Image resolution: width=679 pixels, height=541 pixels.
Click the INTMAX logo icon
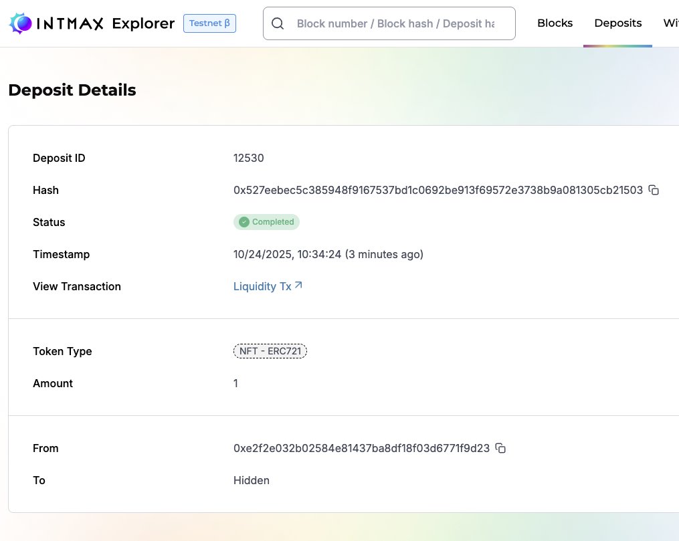point(20,23)
